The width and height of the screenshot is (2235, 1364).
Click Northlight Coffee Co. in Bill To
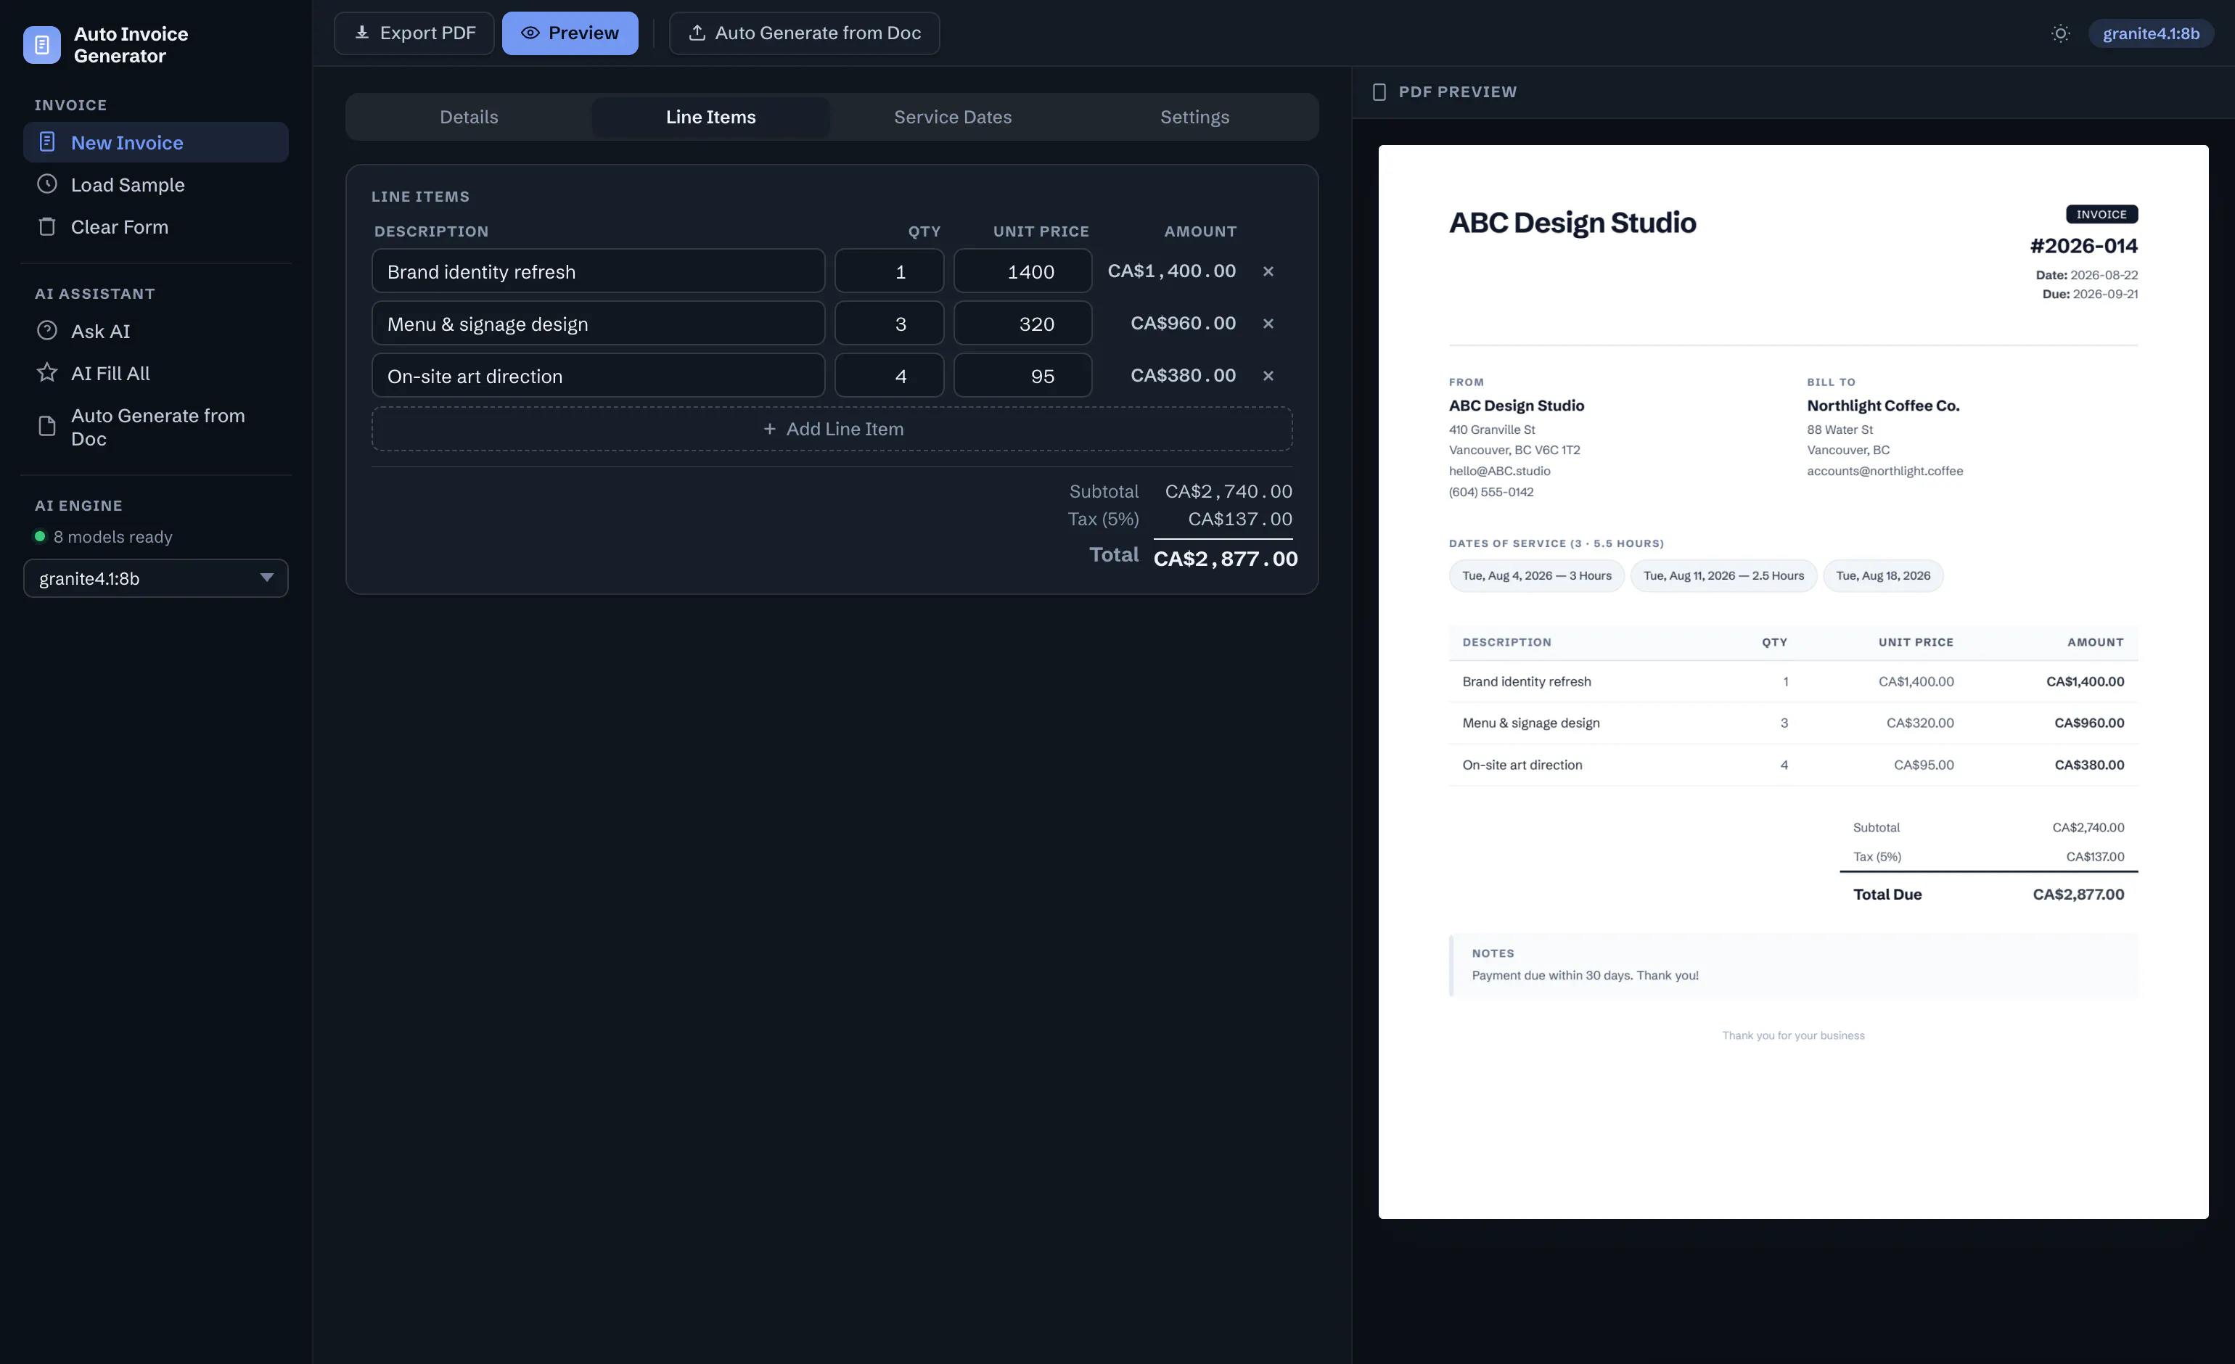(1883, 406)
